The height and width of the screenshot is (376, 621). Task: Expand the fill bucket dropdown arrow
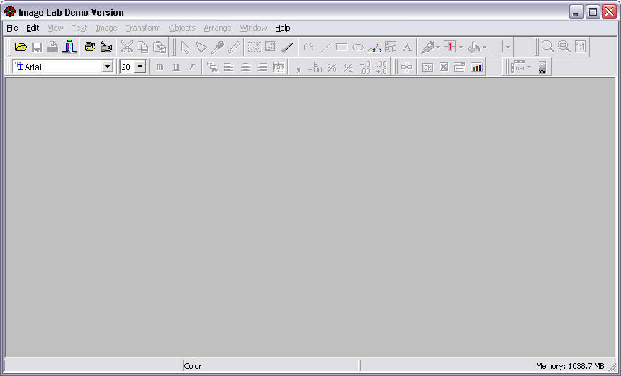pyautogui.click(x=484, y=47)
